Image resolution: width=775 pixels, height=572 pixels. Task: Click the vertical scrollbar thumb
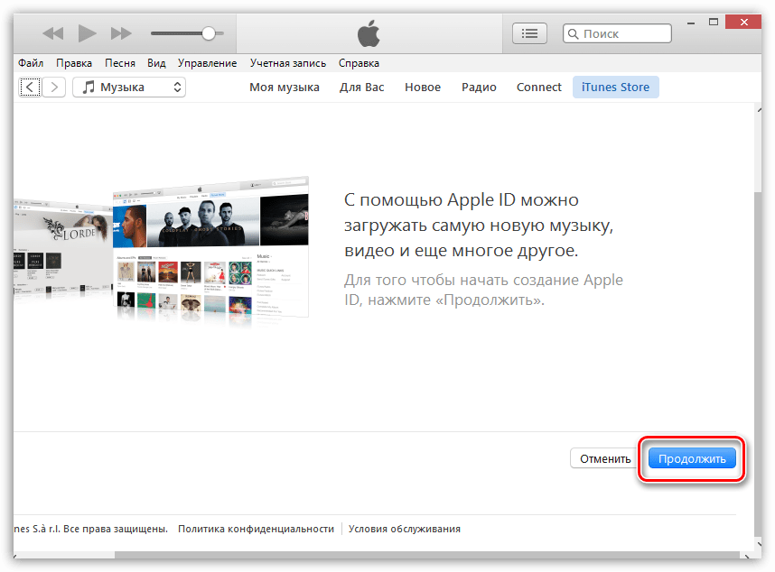click(758, 363)
